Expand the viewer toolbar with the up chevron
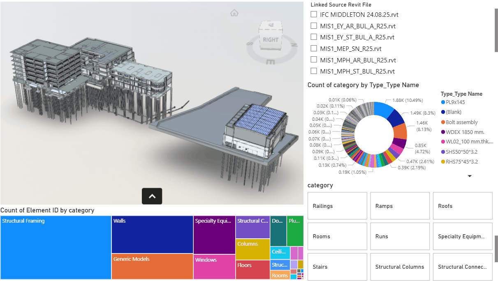The width and height of the screenshot is (498, 281). click(152, 196)
